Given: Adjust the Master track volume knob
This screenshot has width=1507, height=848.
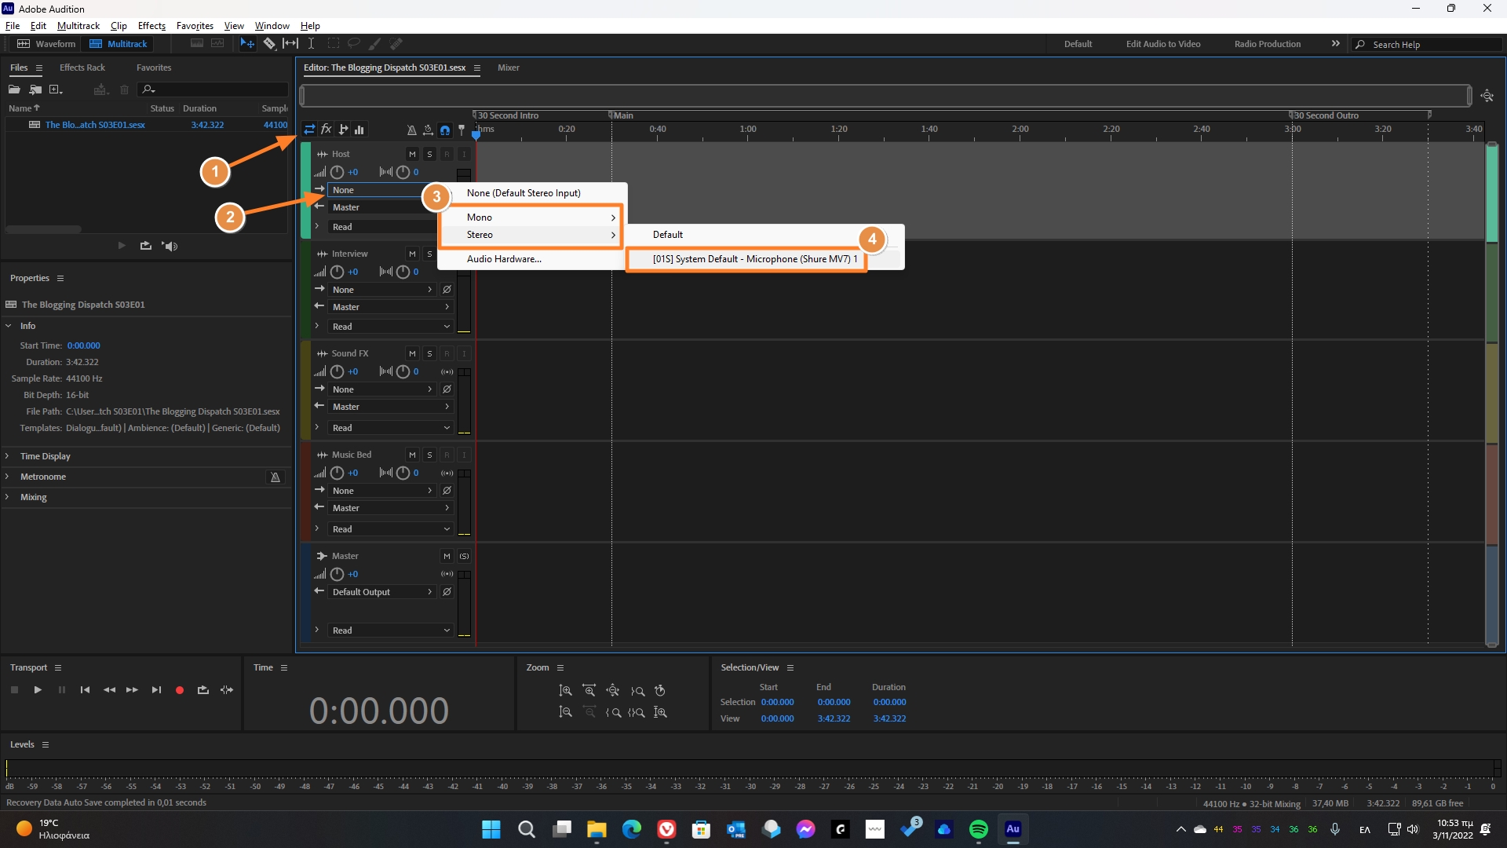Looking at the screenshot, I should 338,574.
